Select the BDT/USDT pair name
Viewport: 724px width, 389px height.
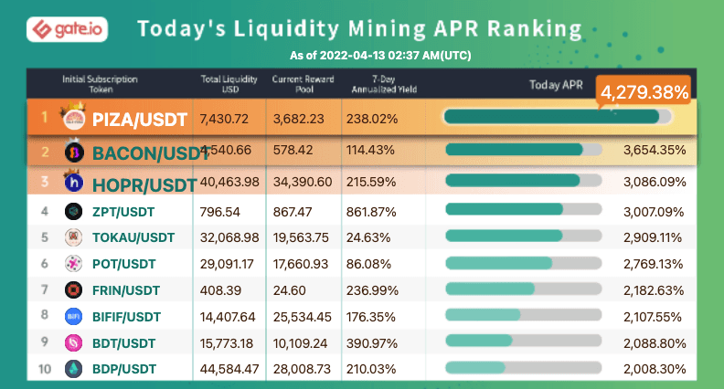(x=123, y=343)
